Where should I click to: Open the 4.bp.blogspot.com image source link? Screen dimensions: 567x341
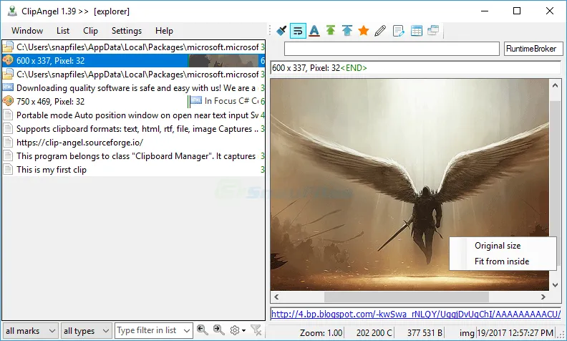(416, 314)
